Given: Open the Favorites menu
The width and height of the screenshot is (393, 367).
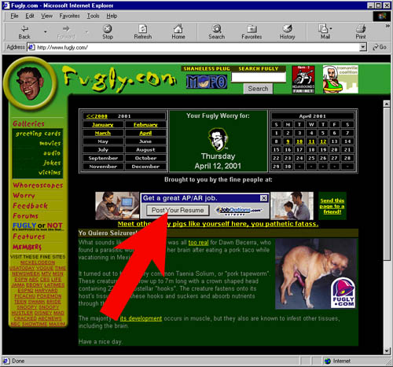Looking at the screenshot, I should pyautogui.click(x=69, y=16).
